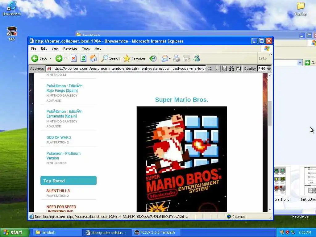
Task: Open the Pokémon Rojo Fuego link
Action: (64, 88)
